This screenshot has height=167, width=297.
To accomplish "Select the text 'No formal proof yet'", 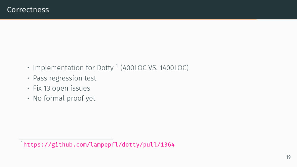I will [x=64, y=98].
